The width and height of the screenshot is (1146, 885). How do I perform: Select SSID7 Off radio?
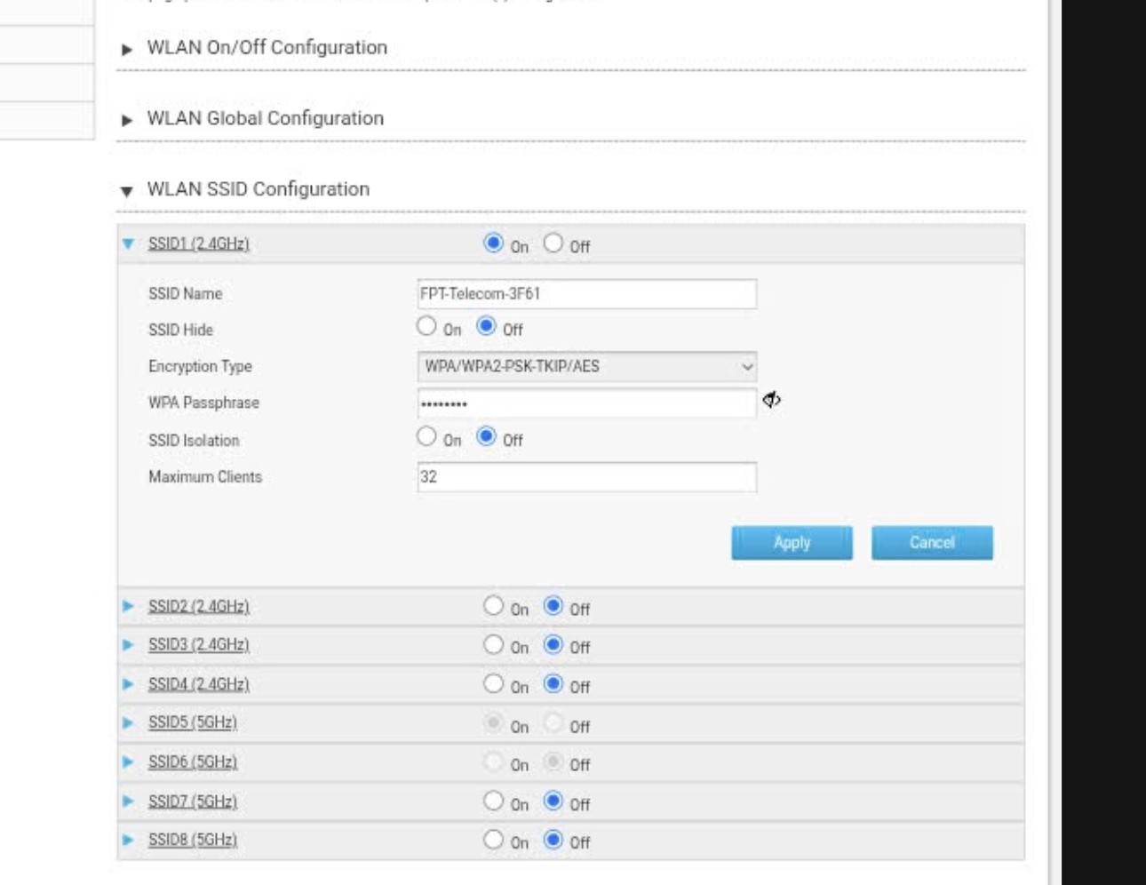(x=553, y=801)
